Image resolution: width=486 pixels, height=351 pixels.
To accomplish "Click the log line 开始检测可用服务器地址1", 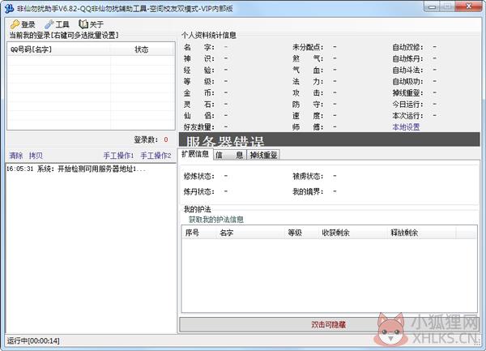I will click(x=76, y=169).
